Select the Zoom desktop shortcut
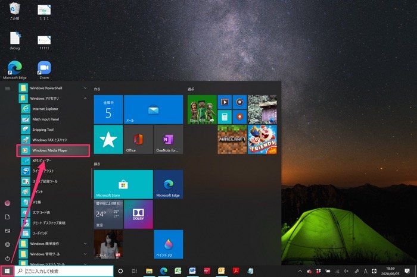 [44, 70]
